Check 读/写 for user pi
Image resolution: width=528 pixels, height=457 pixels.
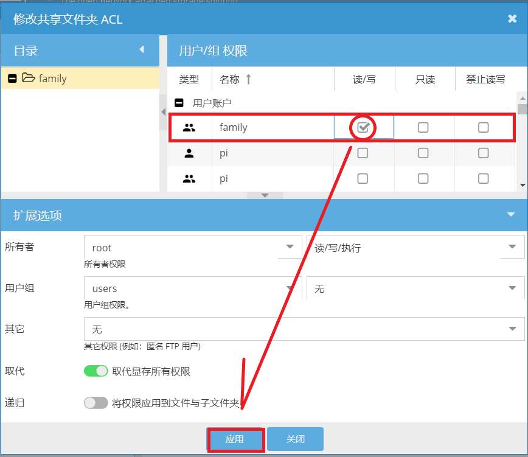[x=363, y=153]
